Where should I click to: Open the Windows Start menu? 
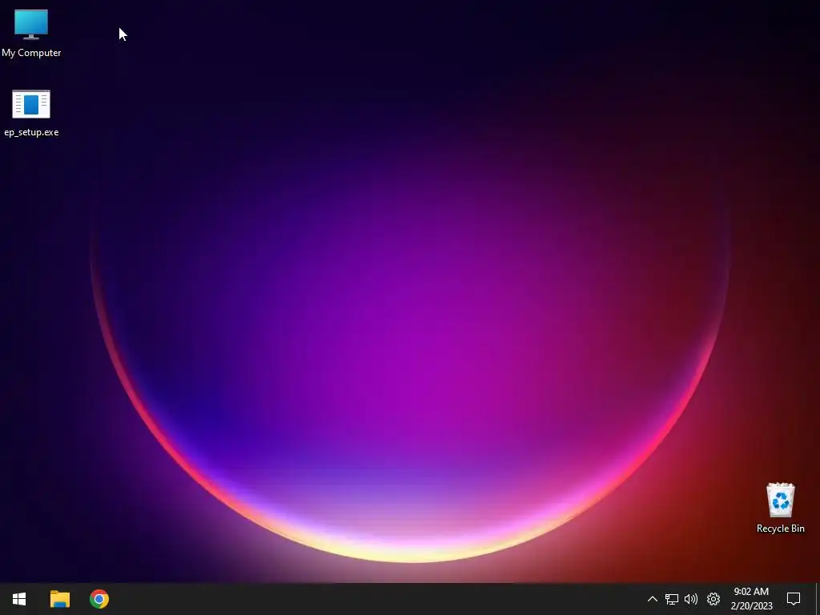(19, 599)
